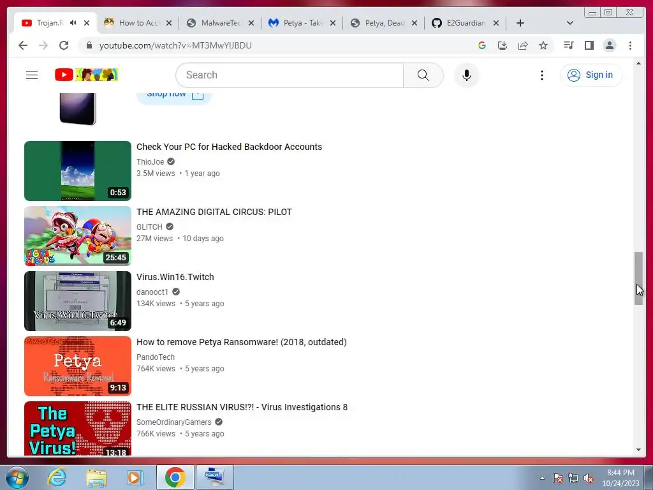Image resolution: width=653 pixels, height=490 pixels.
Task: Open THE AMAZING DIGITAL CIRCUS: PILOT title
Action: (x=214, y=212)
